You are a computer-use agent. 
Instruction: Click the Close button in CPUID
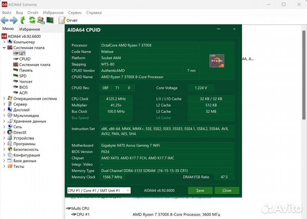227,190
